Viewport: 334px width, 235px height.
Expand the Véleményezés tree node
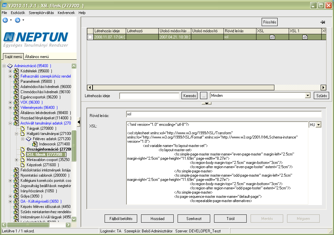pos(10,108)
